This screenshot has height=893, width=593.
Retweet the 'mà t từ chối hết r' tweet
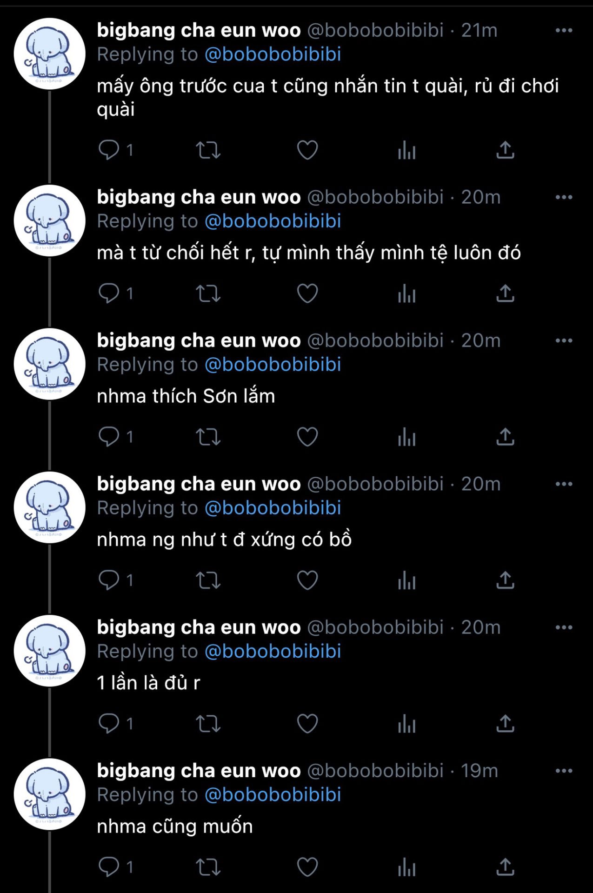coord(208,293)
